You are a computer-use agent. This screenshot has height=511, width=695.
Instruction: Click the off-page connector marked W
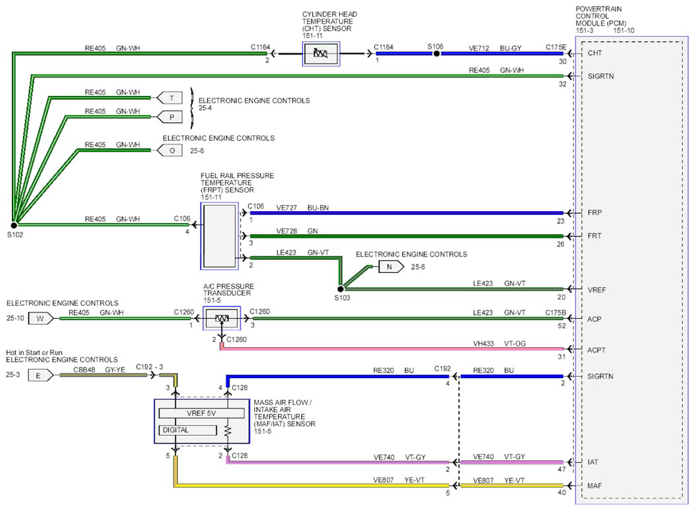41,318
